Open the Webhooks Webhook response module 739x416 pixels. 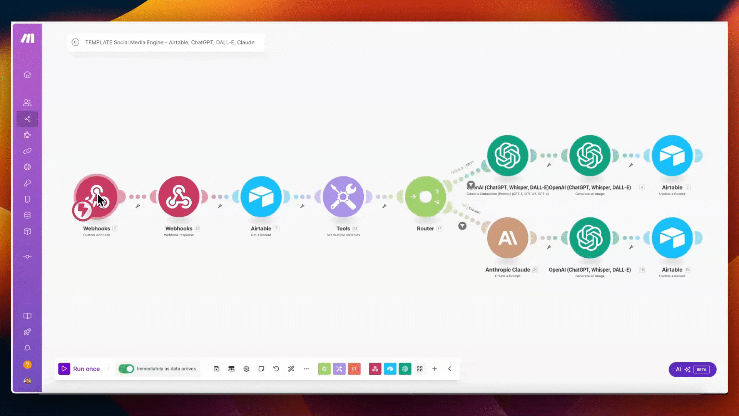tap(179, 197)
